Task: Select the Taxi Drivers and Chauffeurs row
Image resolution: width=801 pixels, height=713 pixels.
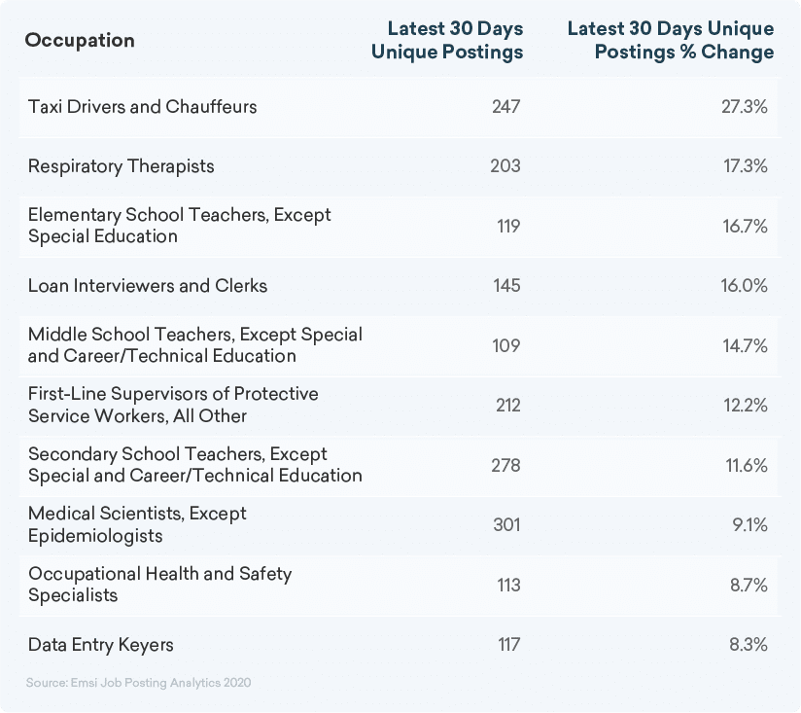Action: [x=143, y=106]
